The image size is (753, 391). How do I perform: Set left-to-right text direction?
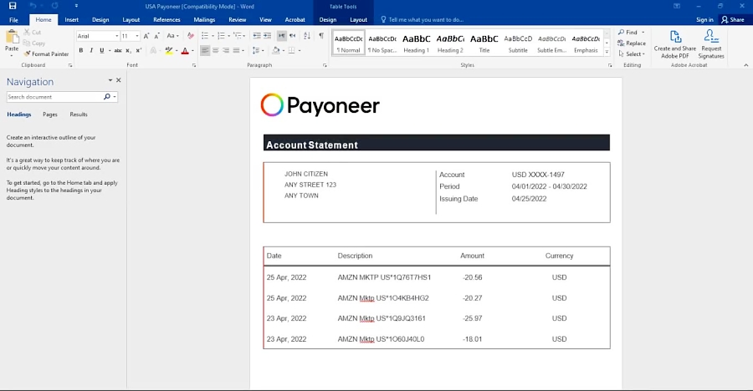click(281, 36)
